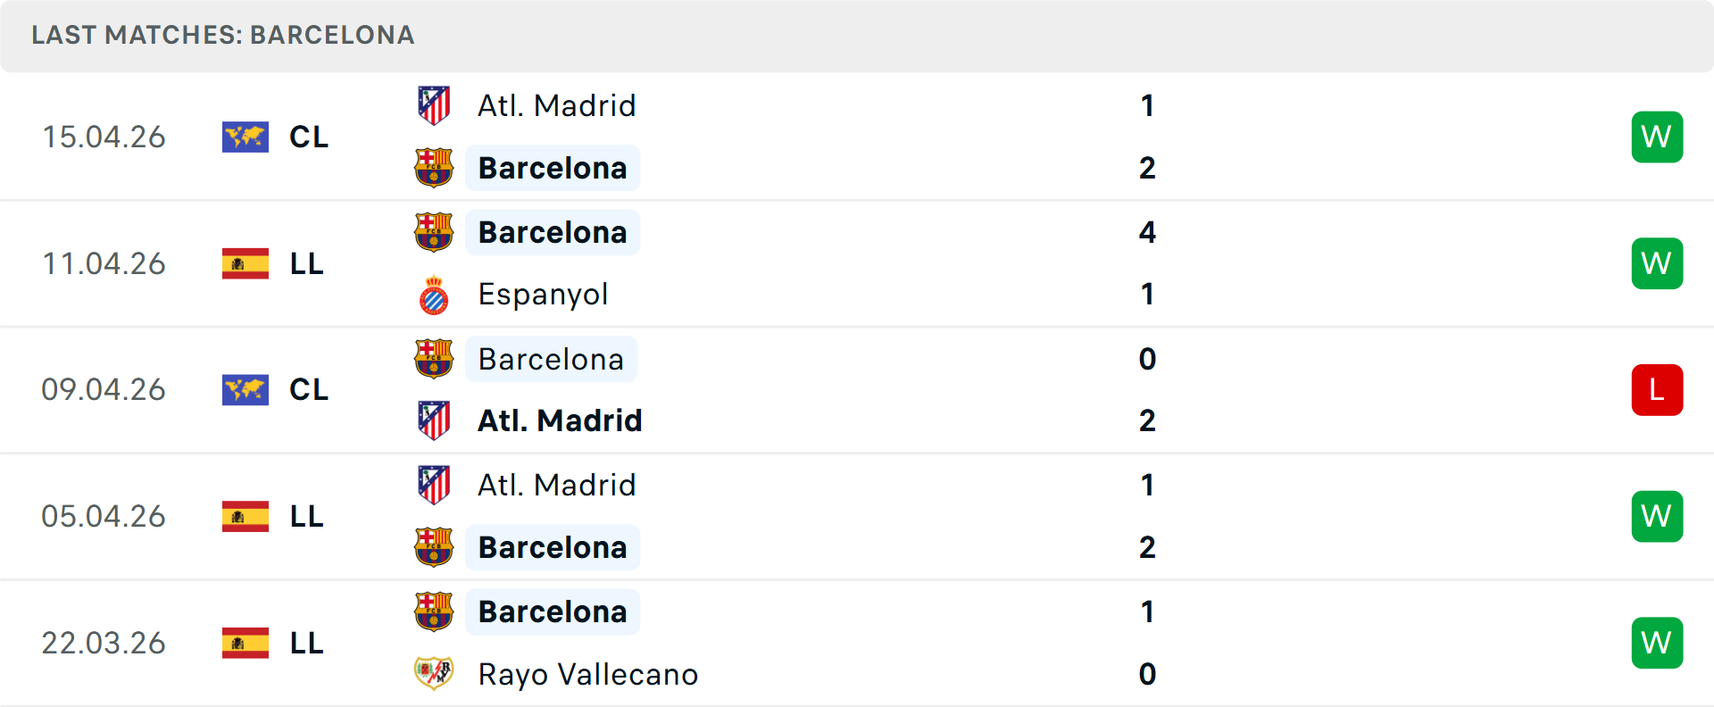Screen dimensions: 1714x707
Task: Select the CL competition icon for the 09.04.26 match
Action: [245, 390]
